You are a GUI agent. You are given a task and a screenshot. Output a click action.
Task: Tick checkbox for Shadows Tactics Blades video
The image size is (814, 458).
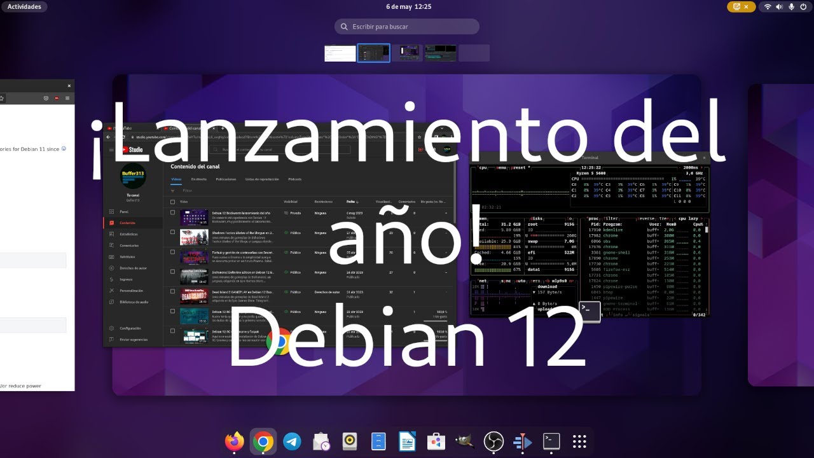(x=172, y=233)
